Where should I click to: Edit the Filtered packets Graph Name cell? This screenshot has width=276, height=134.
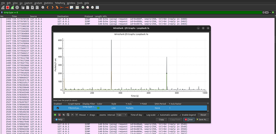[75, 108]
